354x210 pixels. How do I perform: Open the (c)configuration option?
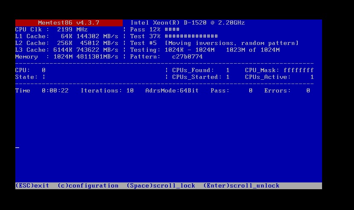[x=88, y=186]
